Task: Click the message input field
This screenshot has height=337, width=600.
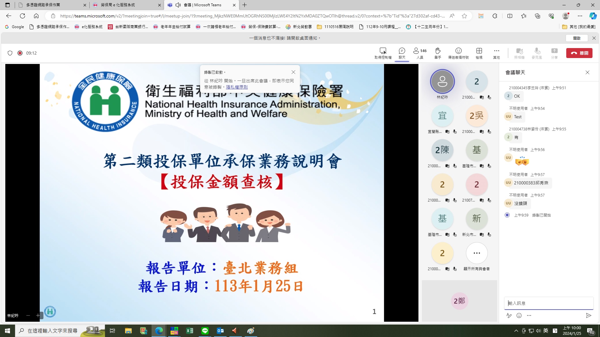Action: (x=548, y=303)
